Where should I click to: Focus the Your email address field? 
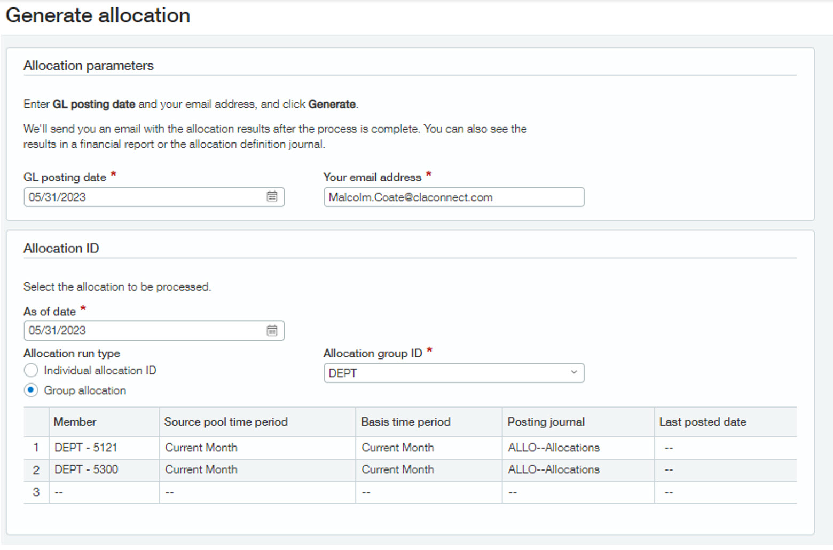(x=453, y=197)
